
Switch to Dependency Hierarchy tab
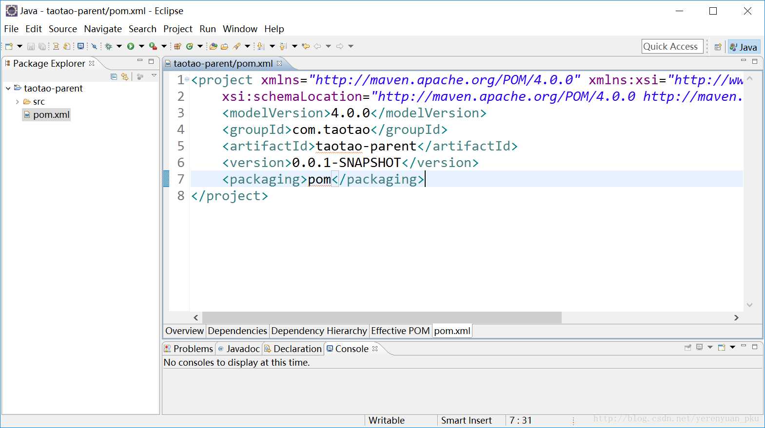319,331
